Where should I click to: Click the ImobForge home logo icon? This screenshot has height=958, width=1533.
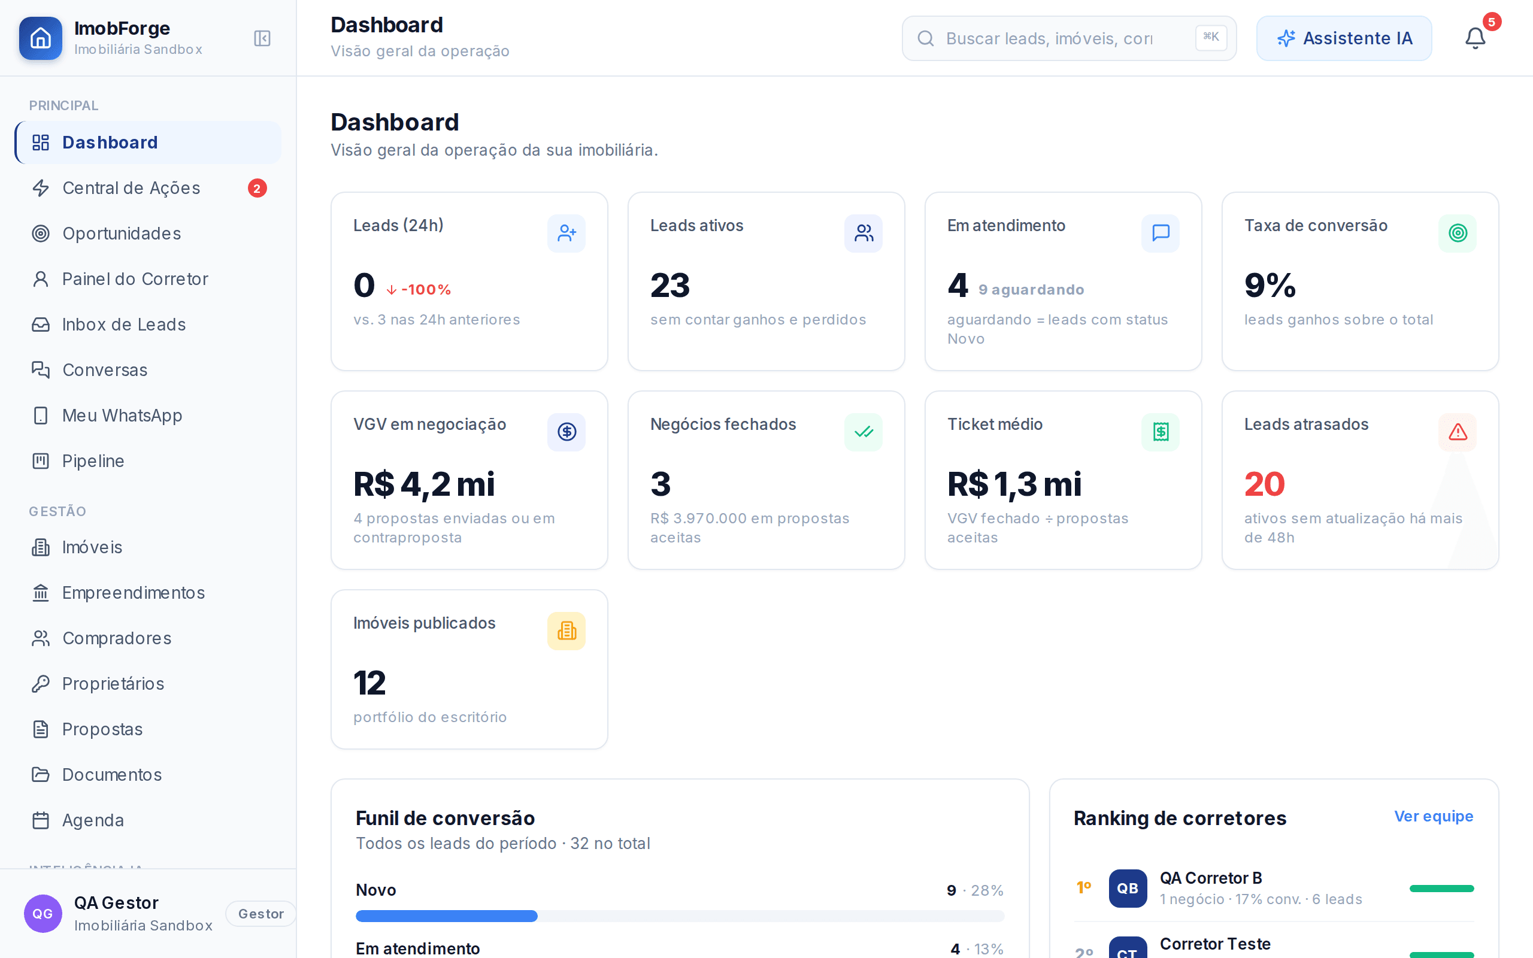(41, 38)
